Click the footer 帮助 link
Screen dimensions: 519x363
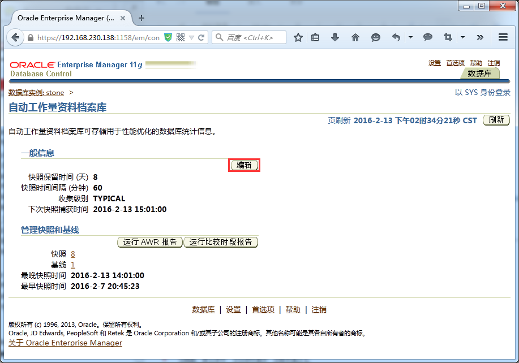(293, 309)
